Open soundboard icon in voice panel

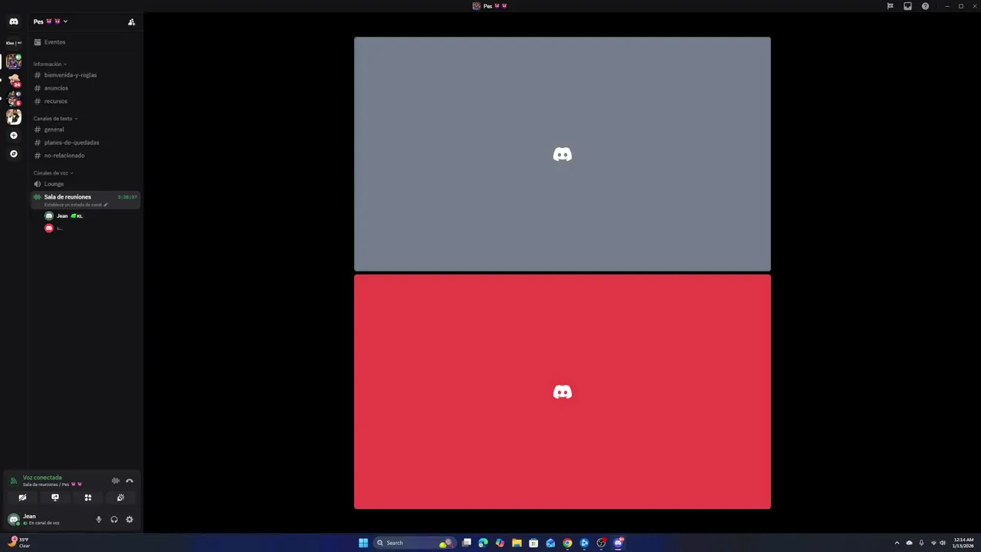pyautogui.click(x=120, y=498)
